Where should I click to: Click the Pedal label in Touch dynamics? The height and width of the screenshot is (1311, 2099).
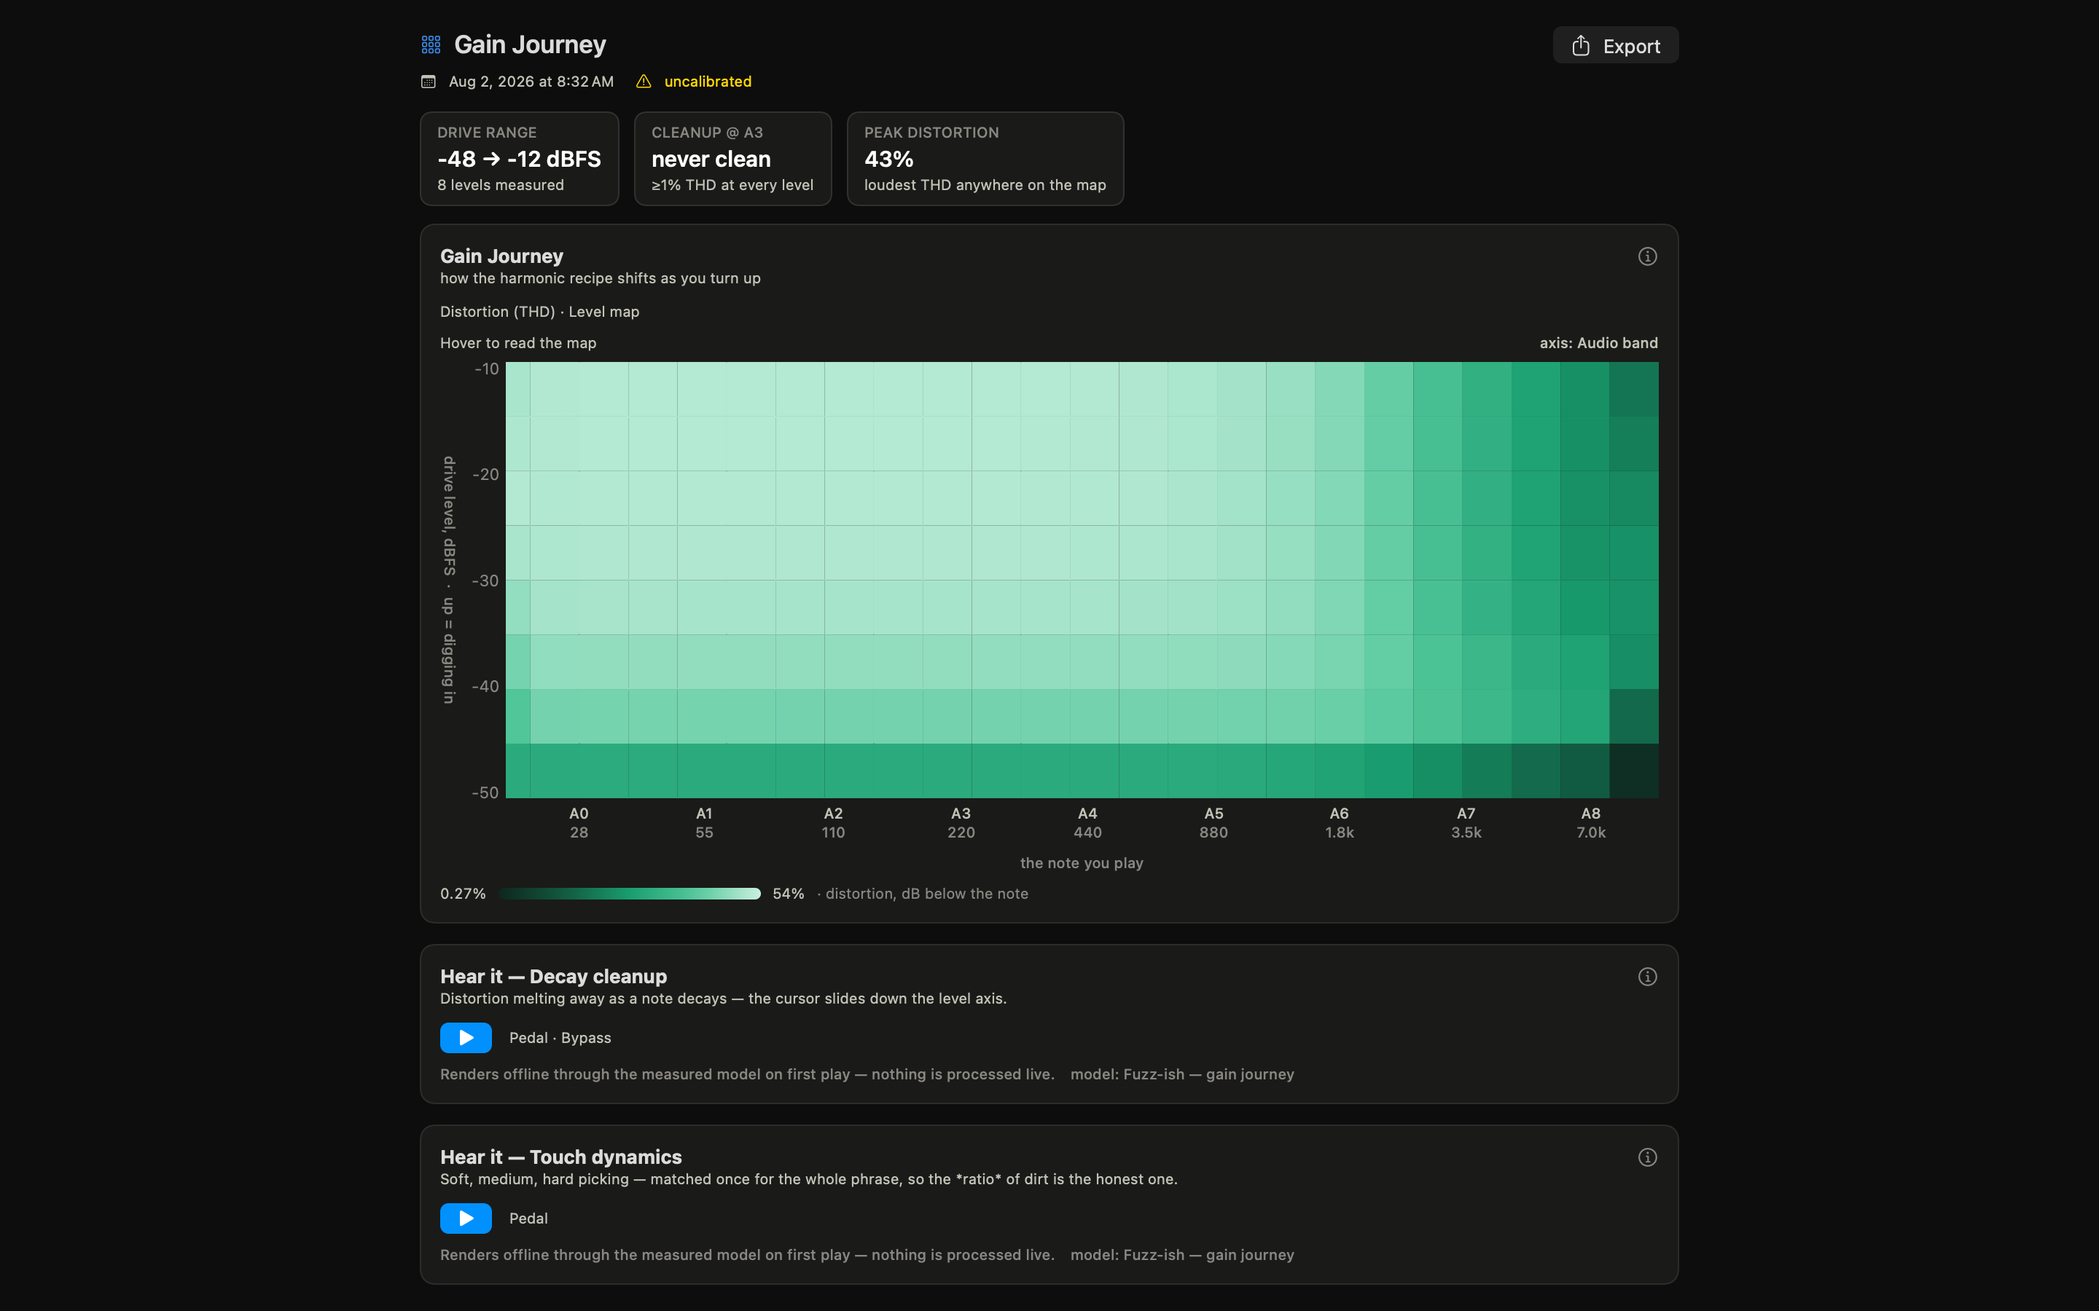(x=528, y=1219)
